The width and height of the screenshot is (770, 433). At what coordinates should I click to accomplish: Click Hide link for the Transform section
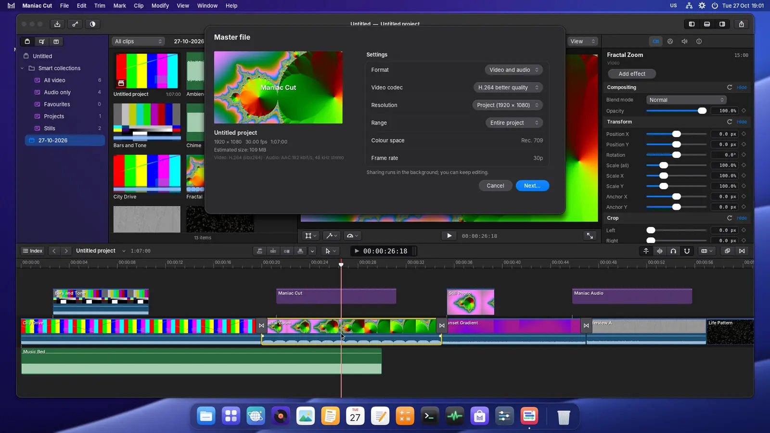tap(742, 122)
